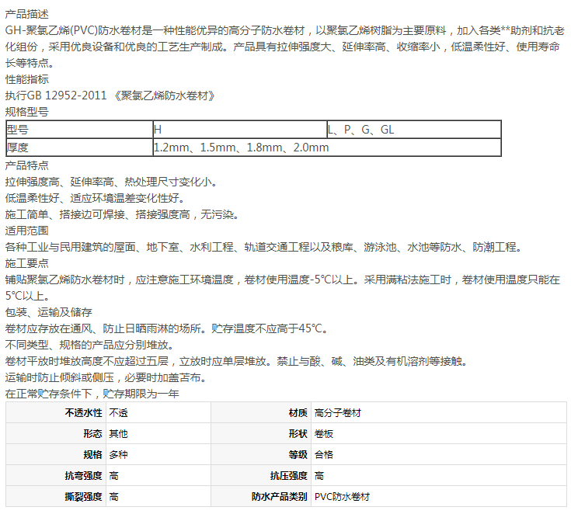Viewport: 571px width, 514px height.
Task: Select the 合格 grade value
Action: [323, 455]
